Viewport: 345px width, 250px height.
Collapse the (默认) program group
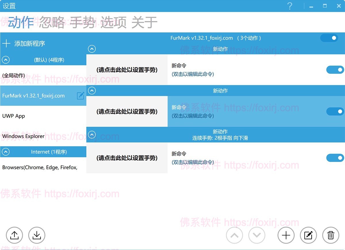pos(5,60)
